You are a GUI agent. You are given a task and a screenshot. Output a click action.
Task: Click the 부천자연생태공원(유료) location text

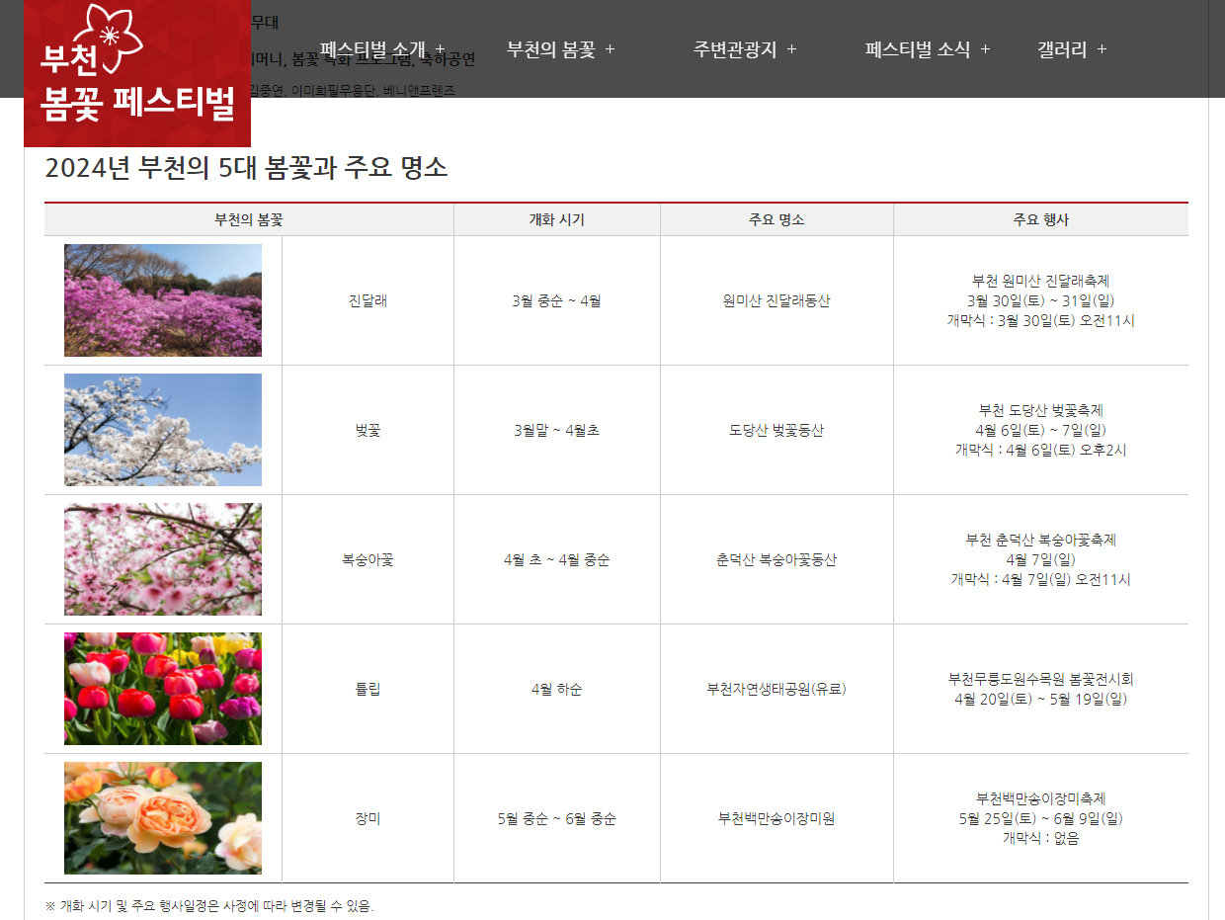776,689
